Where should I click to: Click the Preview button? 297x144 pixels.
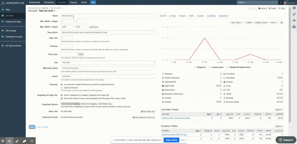(x=94, y=27)
